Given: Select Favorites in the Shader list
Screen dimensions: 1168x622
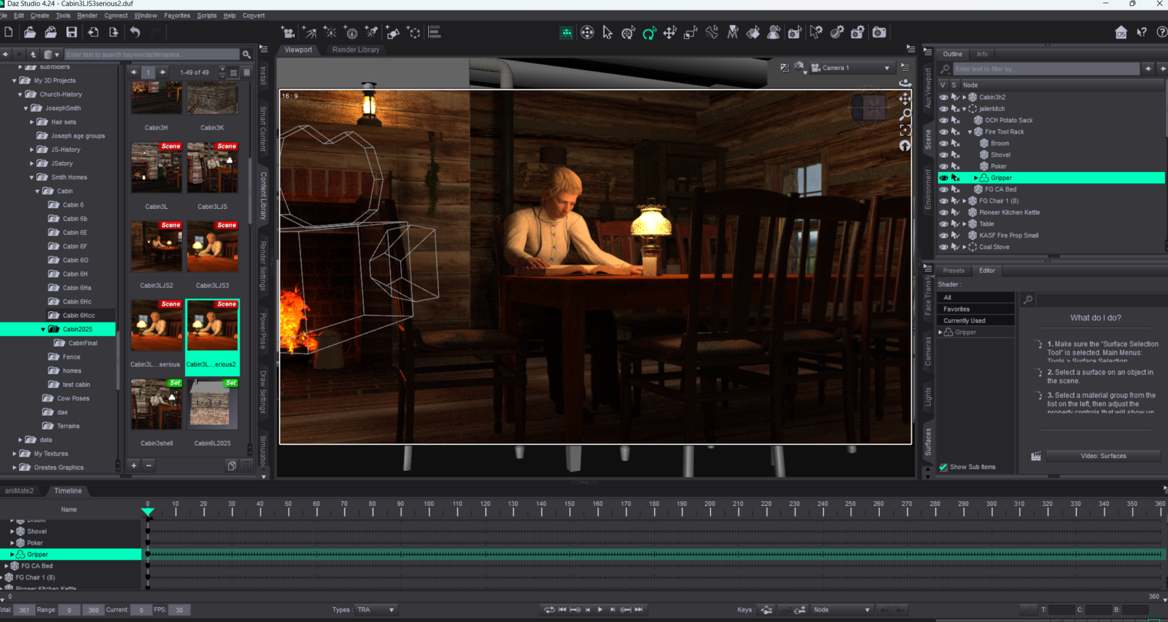Looking at the screenshot, I should click(x=975, y=309).
